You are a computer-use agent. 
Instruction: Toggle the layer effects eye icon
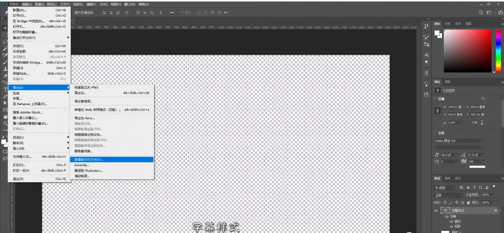coord(446,216)
